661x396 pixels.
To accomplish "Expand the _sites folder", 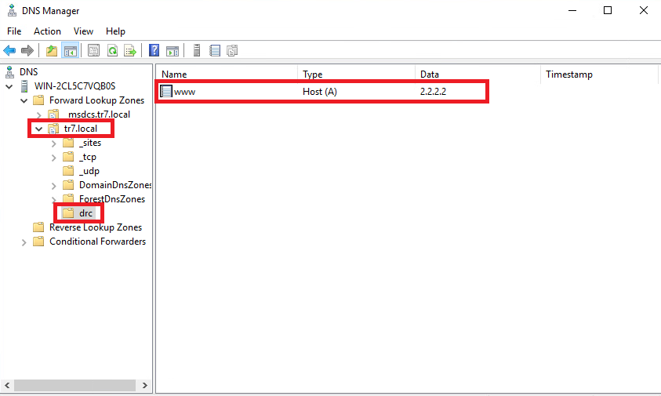I will point(53,144).
